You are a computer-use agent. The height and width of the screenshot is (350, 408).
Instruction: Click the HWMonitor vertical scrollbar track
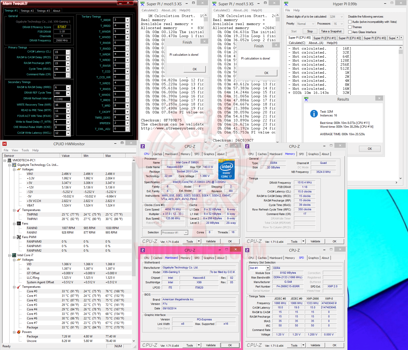134,251
